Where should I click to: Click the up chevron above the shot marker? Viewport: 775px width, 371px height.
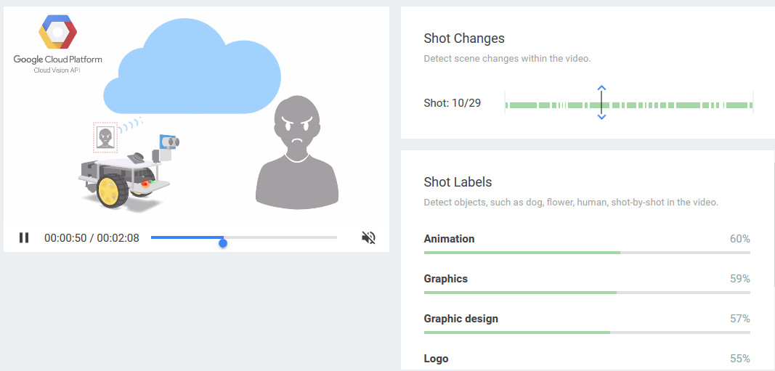click(601, 89)
